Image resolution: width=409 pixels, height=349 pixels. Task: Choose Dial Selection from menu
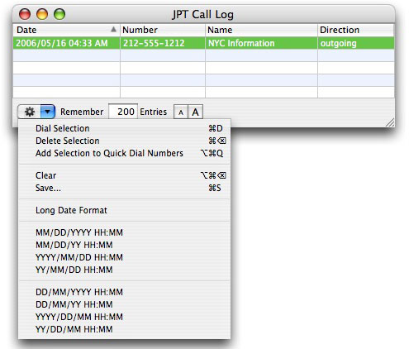[x=124, y=128]
